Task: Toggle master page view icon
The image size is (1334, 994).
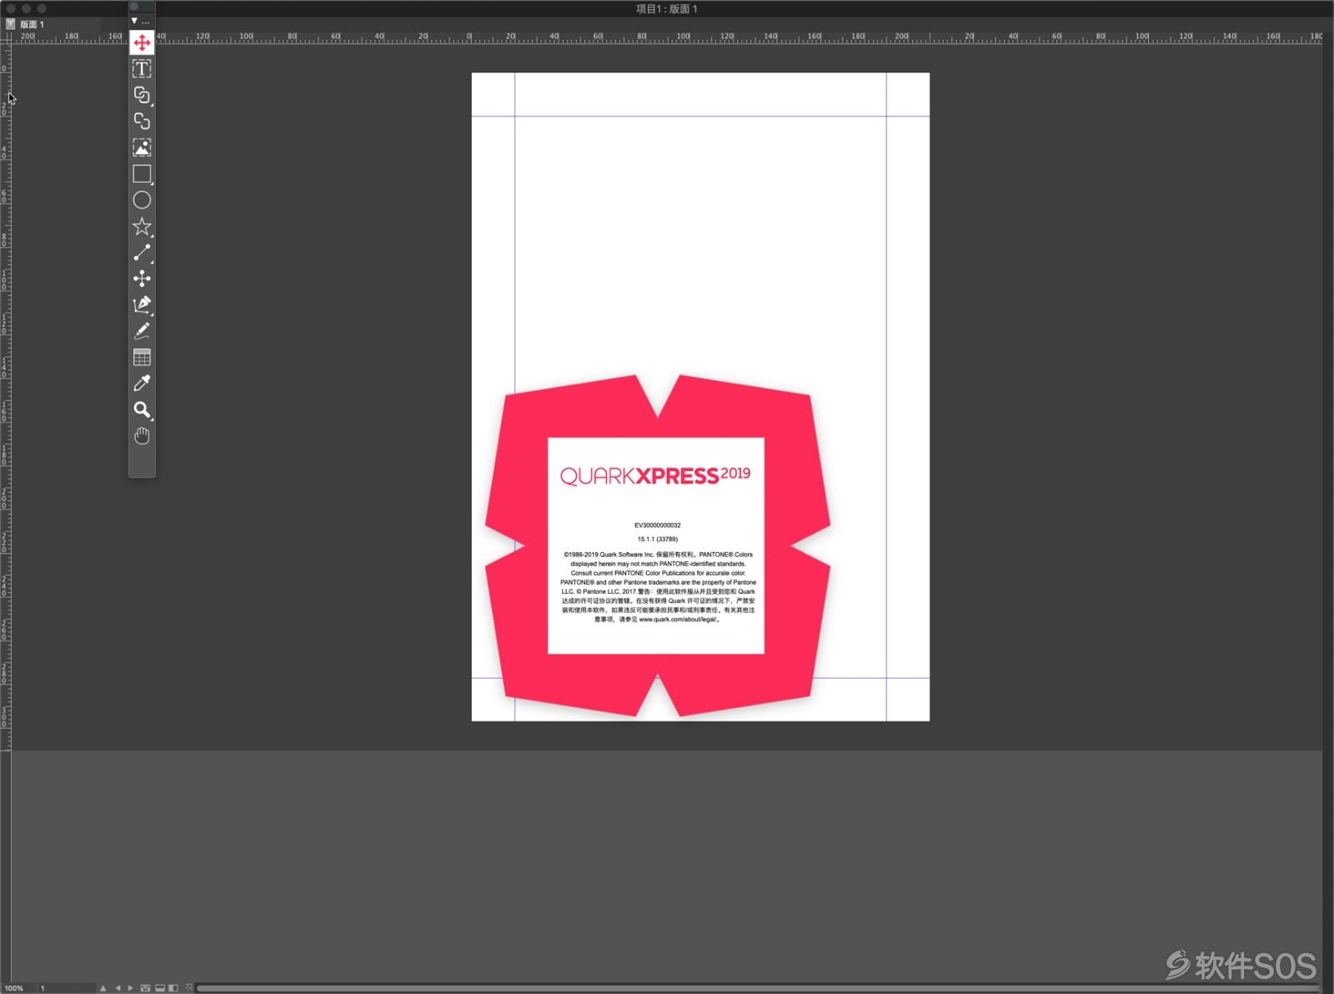Action: click(x=145, y=988)
